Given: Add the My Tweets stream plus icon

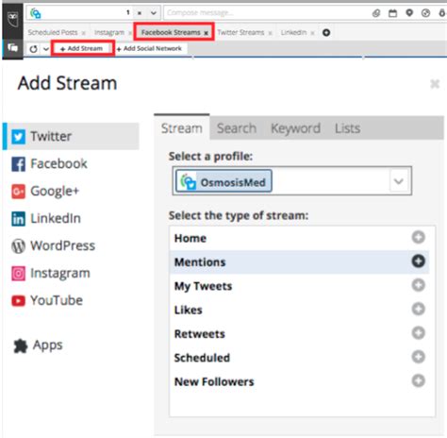Looking at the screenshot, I should 419,285.
